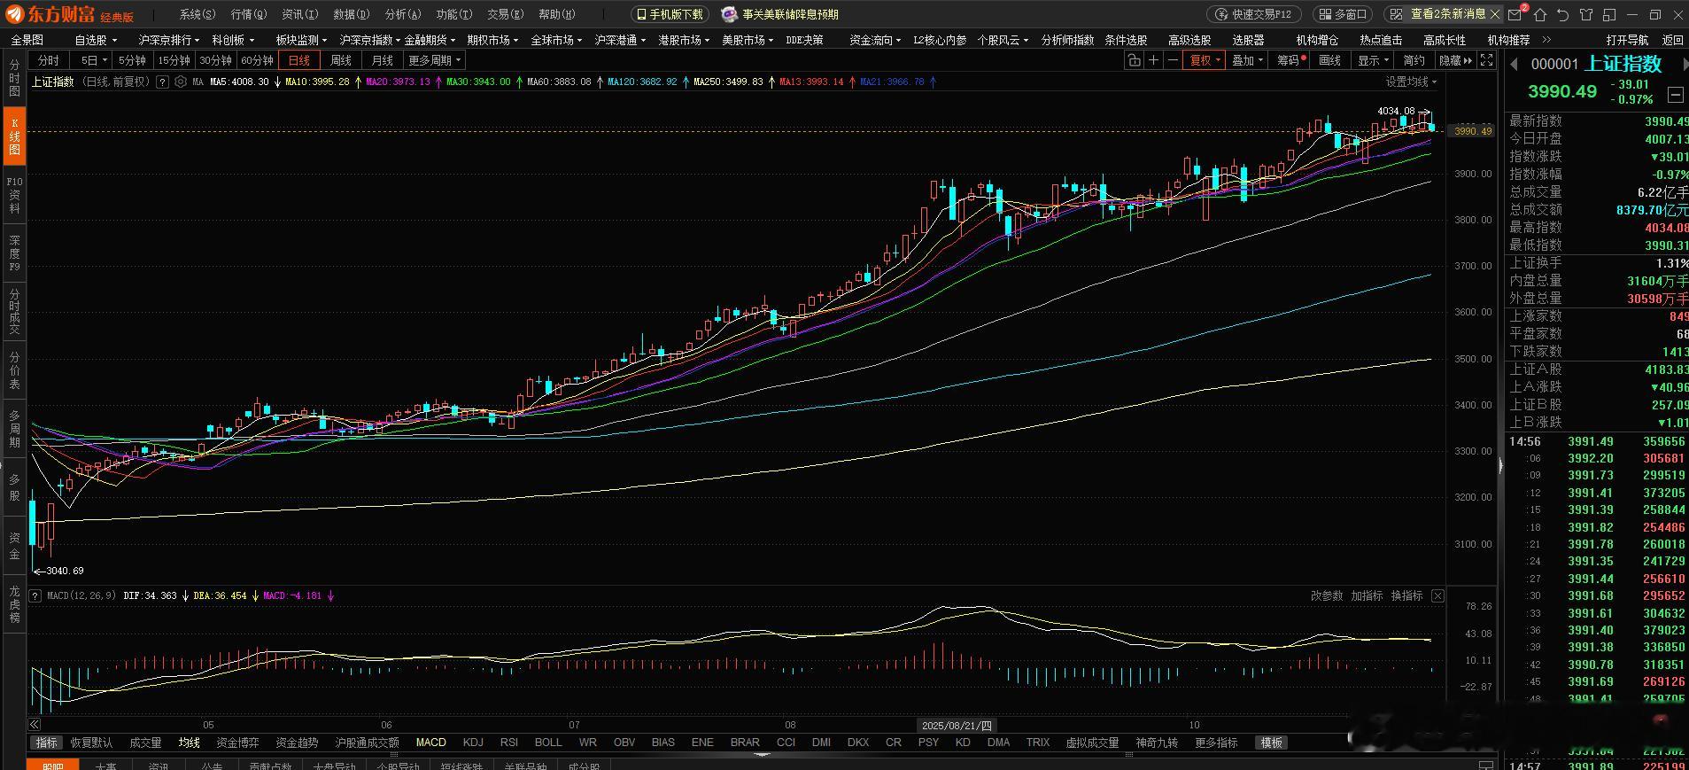Screen dimensions: 1689x770
Task: Switch chart to 5分钟 period
Action: [132, 60]
